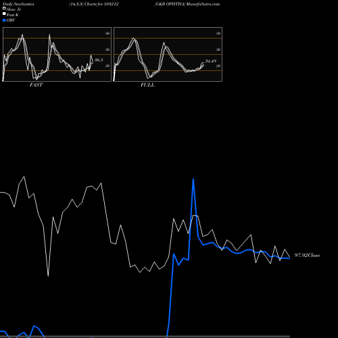Click the '(GKB OPHTHA) MunafaSutra.com' text

coord(187,4)
